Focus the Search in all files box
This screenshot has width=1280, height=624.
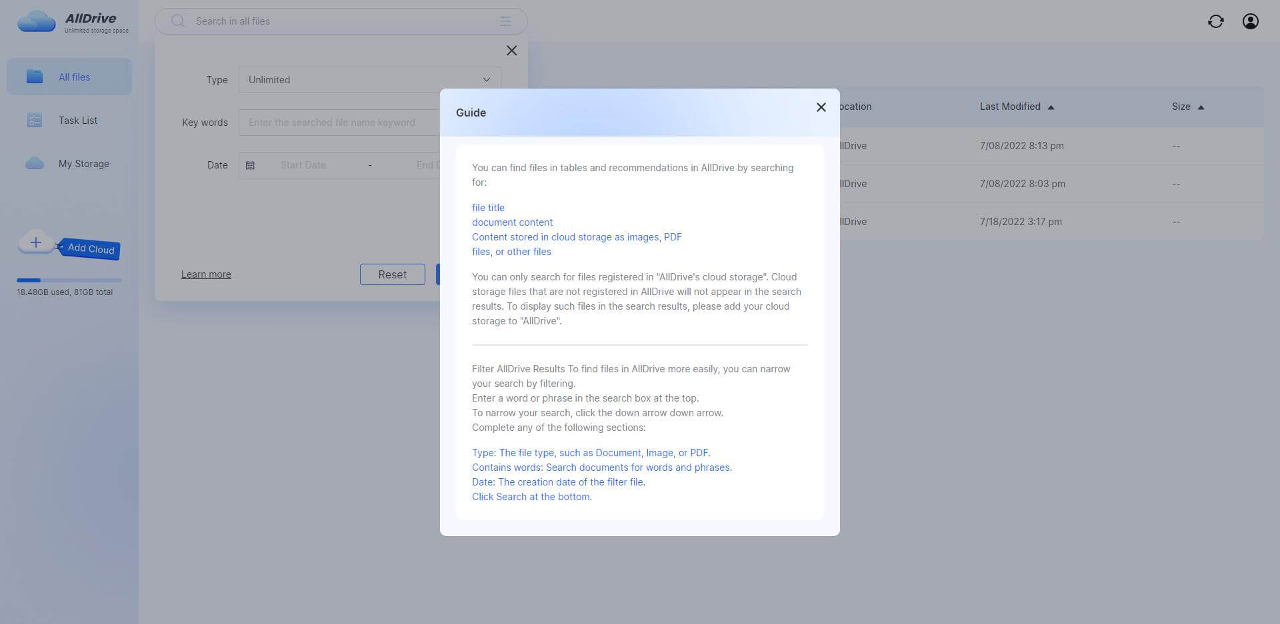pos(341,21)
